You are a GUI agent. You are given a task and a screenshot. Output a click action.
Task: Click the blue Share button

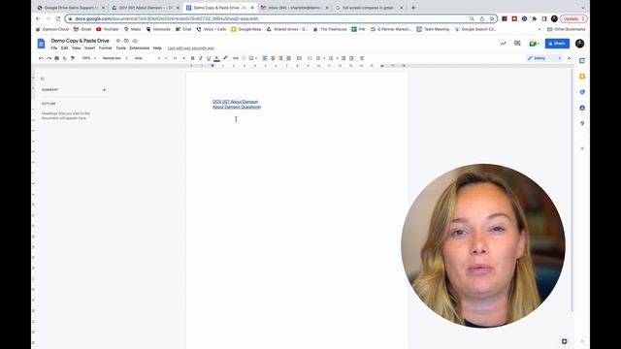click(x=557, y=43)
